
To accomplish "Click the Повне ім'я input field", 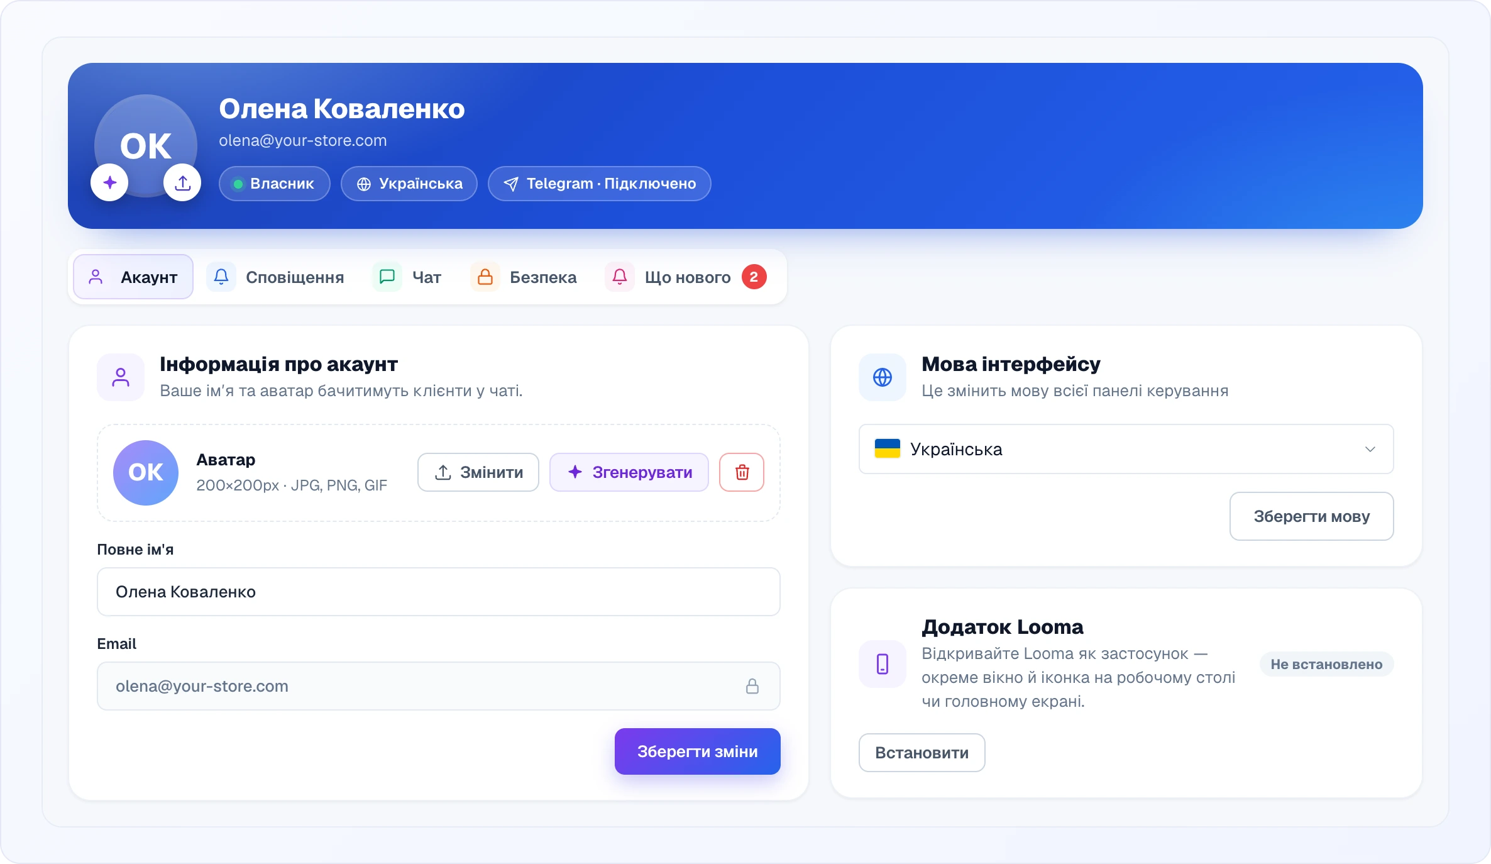I will tap(439, 592).
